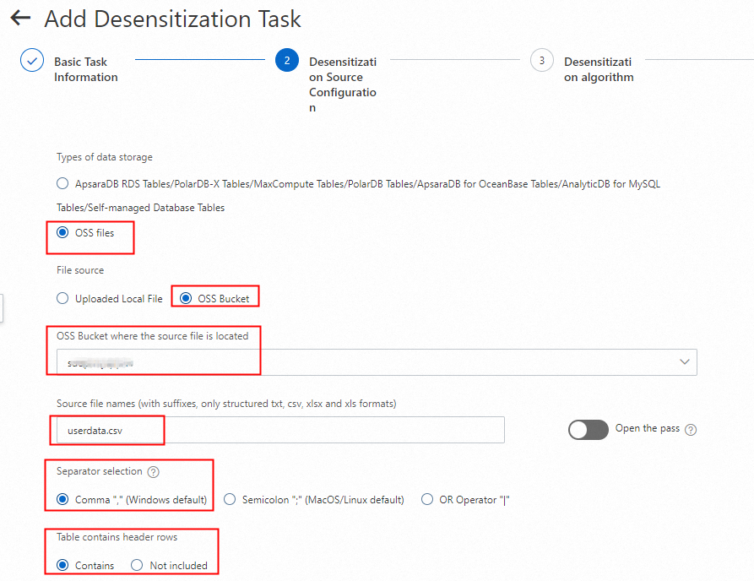Screen dimensions: 754x581
Task: Select OSS Bucket file source
Action: click(186, 299)
